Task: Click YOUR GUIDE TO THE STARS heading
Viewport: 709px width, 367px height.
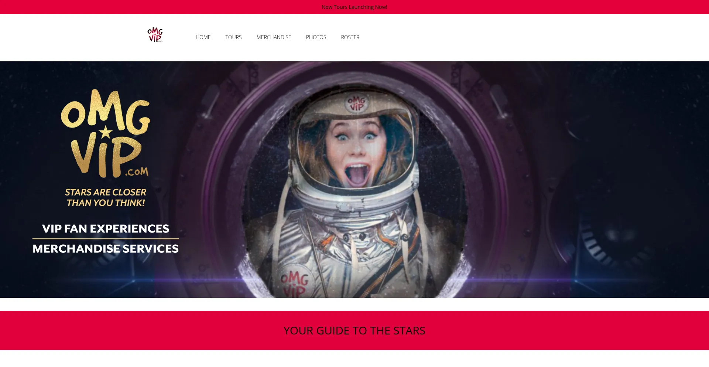Action: 354,330
